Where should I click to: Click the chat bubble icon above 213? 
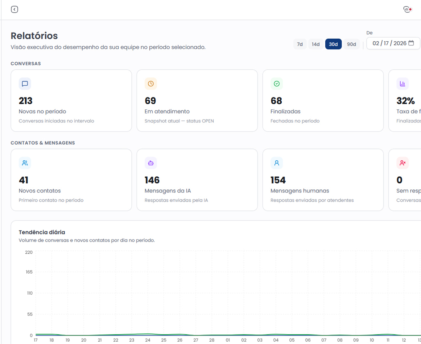(x=25, y=84)
